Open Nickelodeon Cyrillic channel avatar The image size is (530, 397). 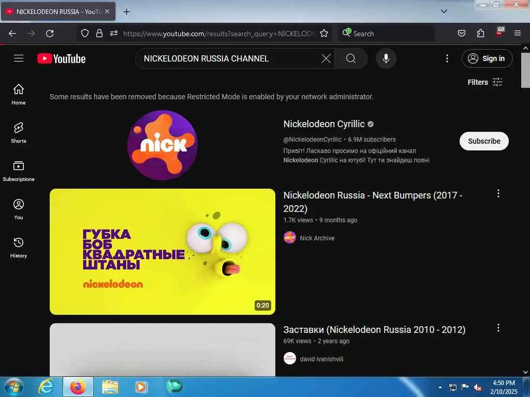162,145
